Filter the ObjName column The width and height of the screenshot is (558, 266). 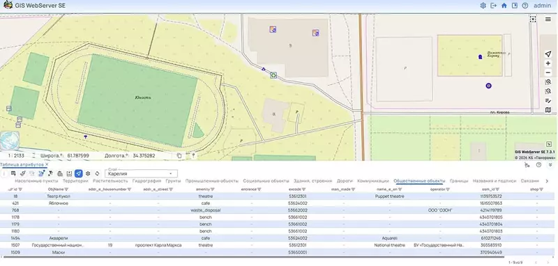[66, 189]
